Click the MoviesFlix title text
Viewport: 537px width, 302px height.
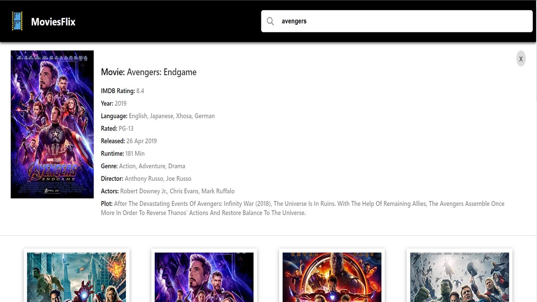tap(53, 22)
